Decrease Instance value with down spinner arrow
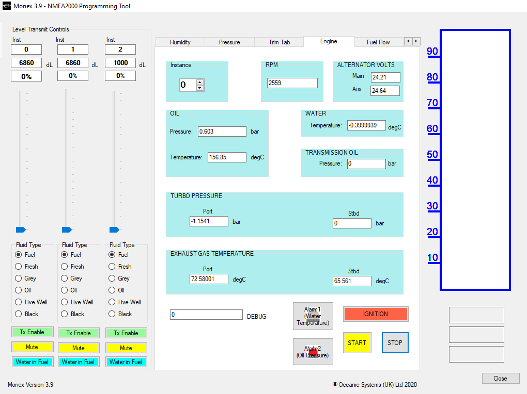Viewport: 527px width, 394px height. (199, 88)
